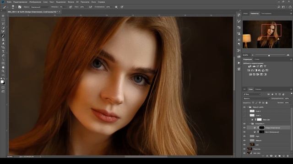Image resolution: width=293 pixels, height=164 pixels.
Task: Lock all for selected layer
Action: click(x=266, y=102)
